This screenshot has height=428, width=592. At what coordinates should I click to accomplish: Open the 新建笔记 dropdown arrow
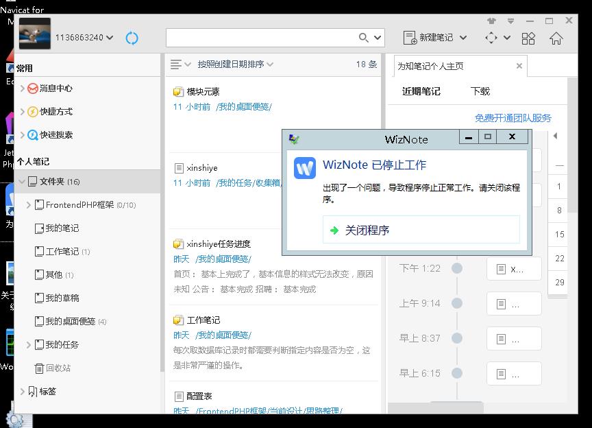463,38
